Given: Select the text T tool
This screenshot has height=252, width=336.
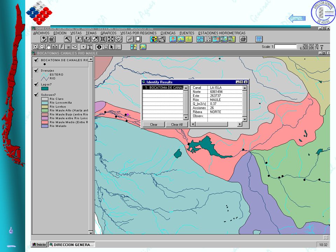Looking at the screenshot, I should pyautogui.click(x=90, y=47).
